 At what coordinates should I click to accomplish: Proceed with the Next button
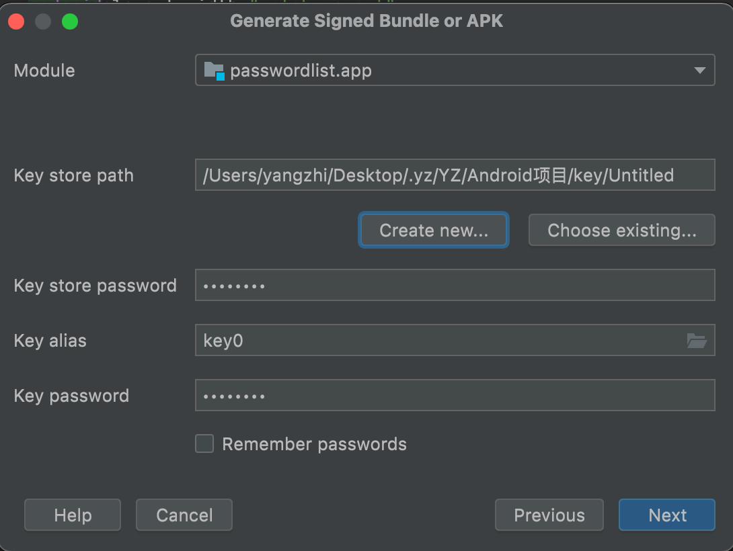click(667, 515)
